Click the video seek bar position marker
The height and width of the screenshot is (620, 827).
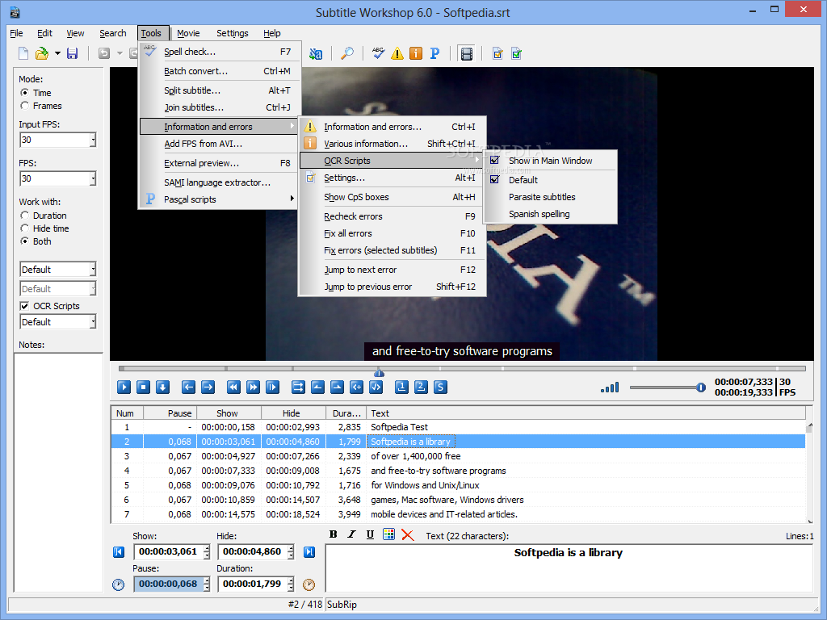click(x=379, y=372)
